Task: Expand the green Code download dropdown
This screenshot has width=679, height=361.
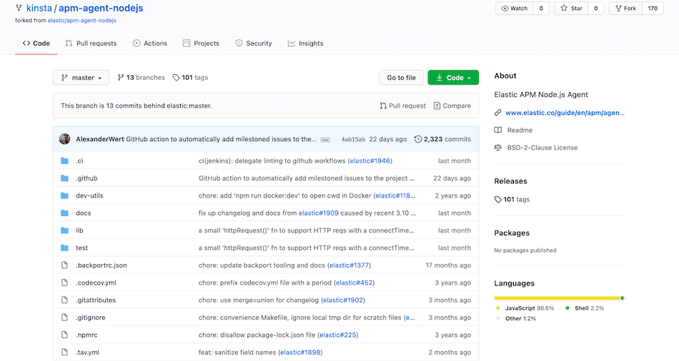Action: (x=452, y=78)
